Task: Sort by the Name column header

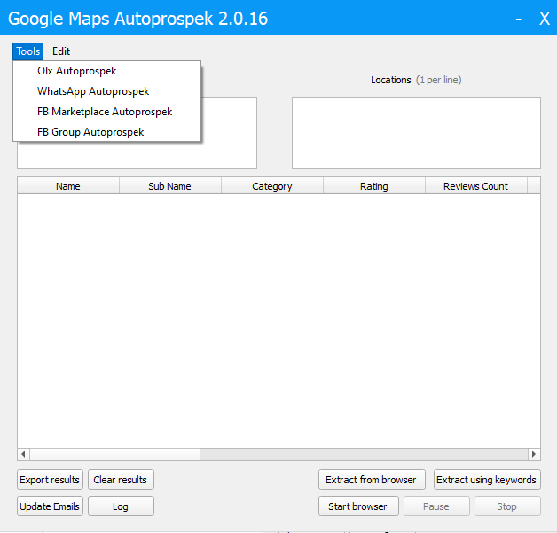Action: coord(68,186)
